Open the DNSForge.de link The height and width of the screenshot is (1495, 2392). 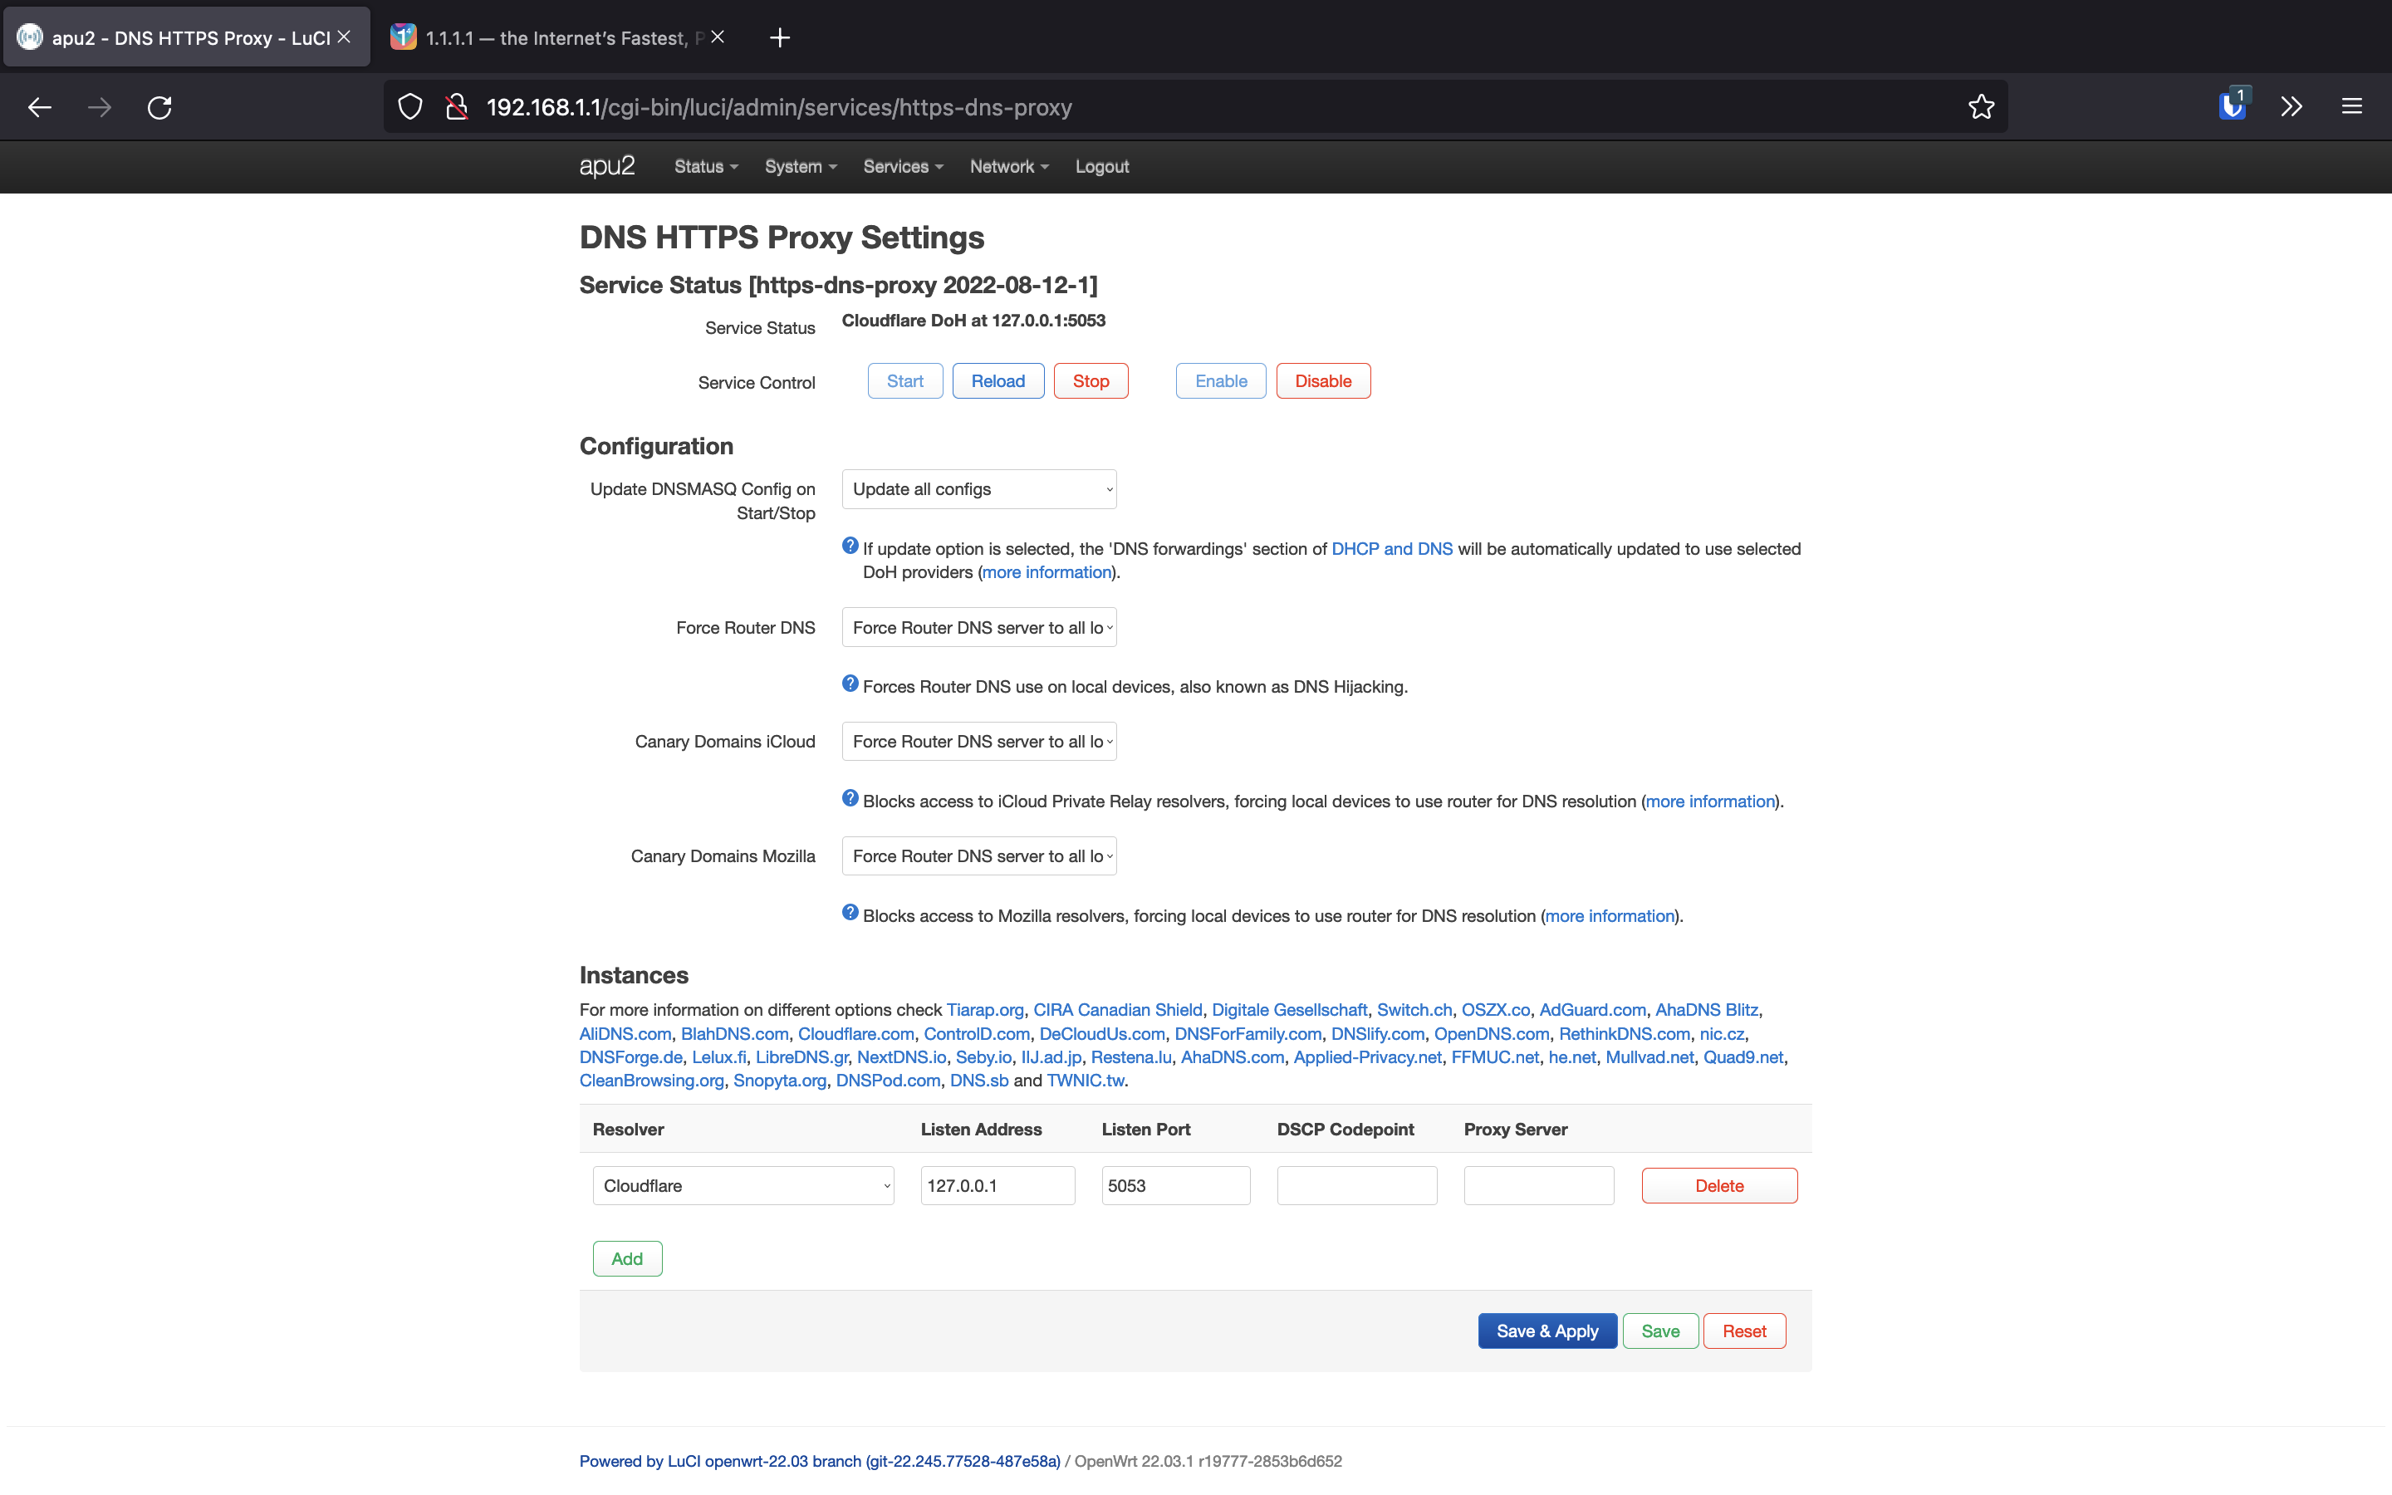(630, 1057)
